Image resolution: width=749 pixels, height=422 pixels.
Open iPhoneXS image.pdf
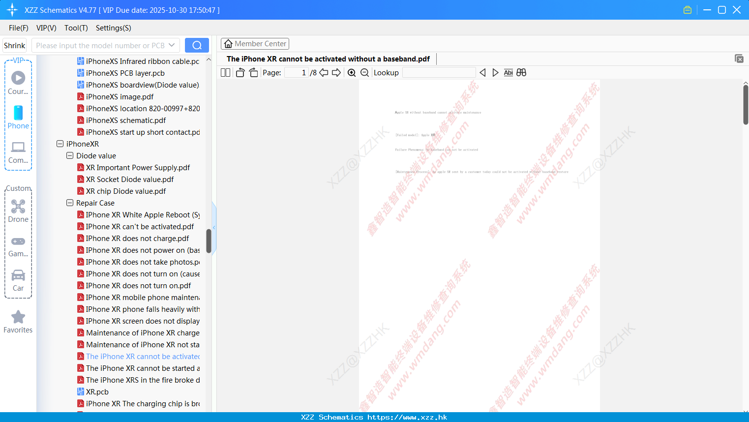point(120,96)
